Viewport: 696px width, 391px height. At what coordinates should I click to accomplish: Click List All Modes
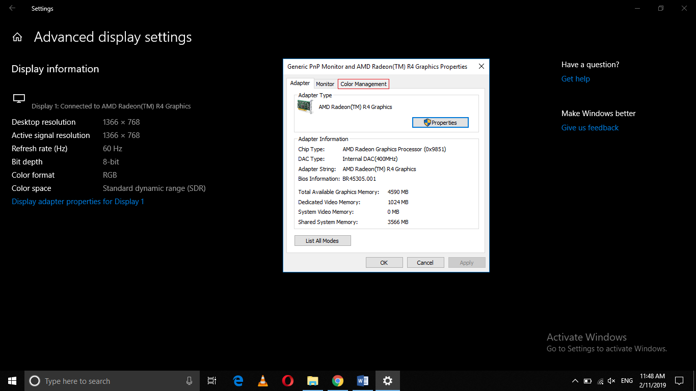click(x=323, y=240)
